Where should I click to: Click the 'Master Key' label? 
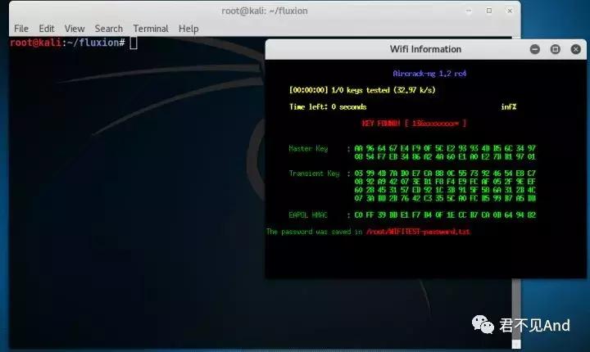[x=308, y=148]
